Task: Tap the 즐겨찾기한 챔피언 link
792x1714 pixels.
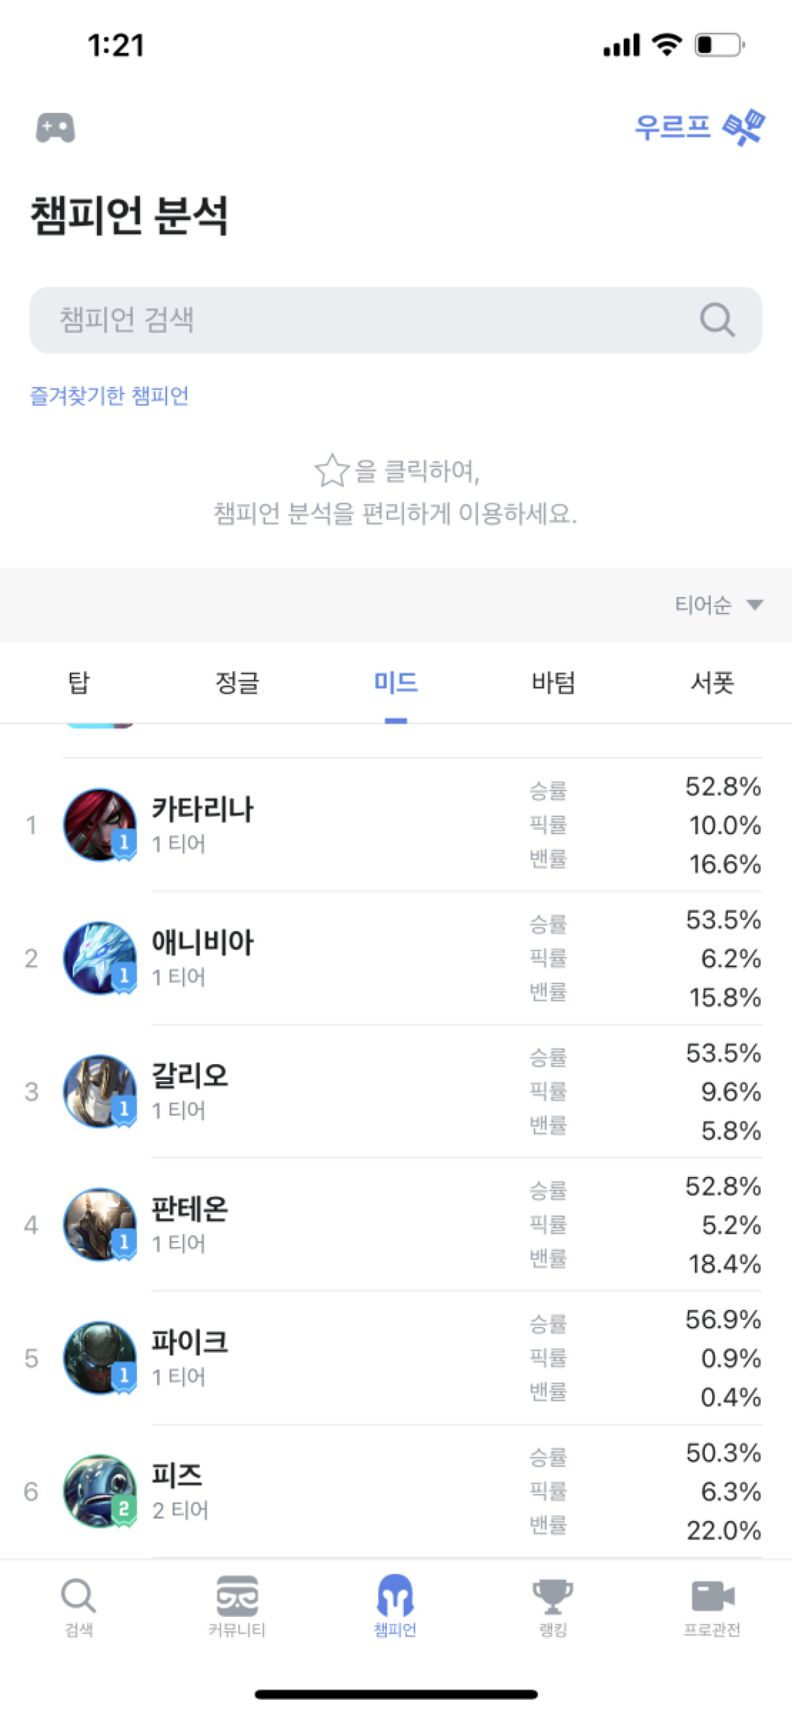Action: point(110,396)
